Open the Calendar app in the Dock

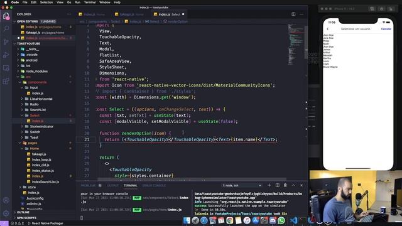(x=221, y=220)
